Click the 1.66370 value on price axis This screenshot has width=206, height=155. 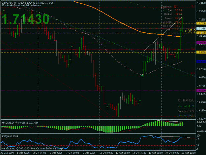click(201, 77)
